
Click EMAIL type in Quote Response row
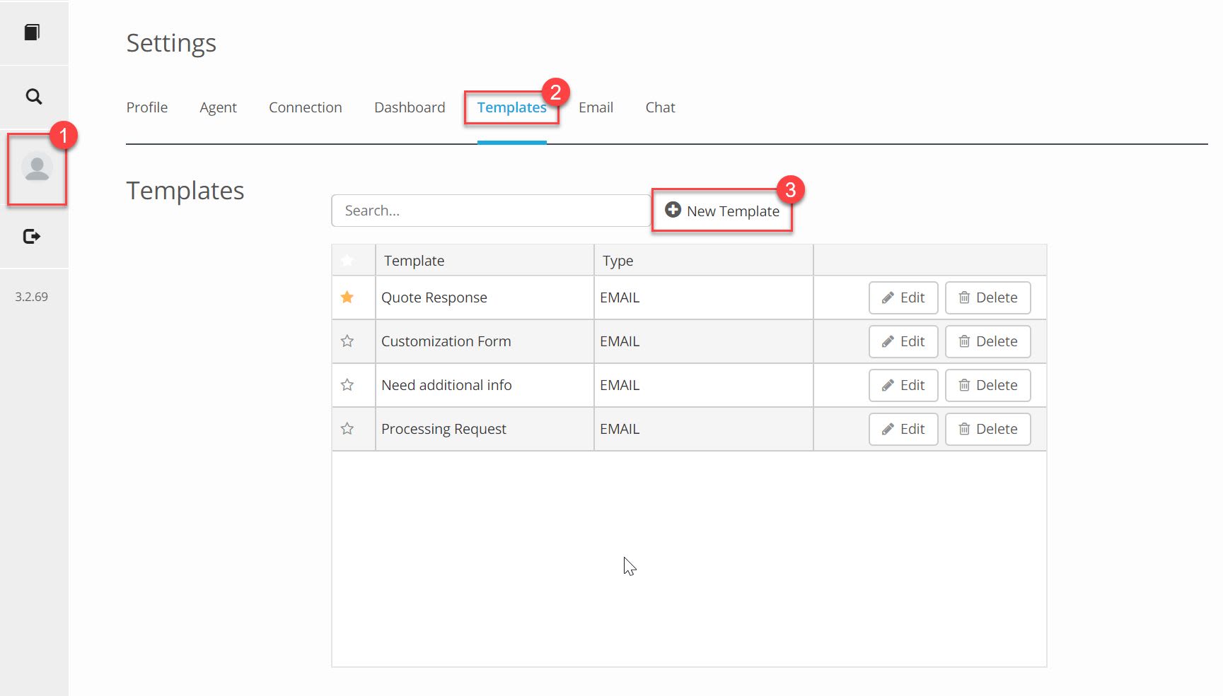620,297
